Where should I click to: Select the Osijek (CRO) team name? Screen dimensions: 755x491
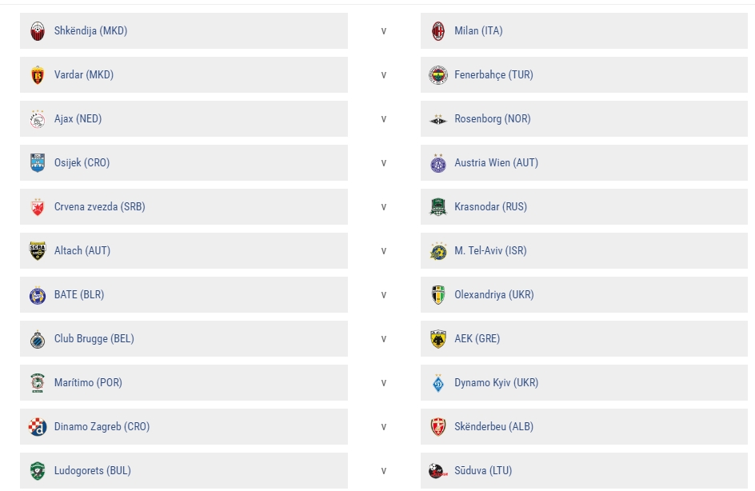[x=82, y=163]
